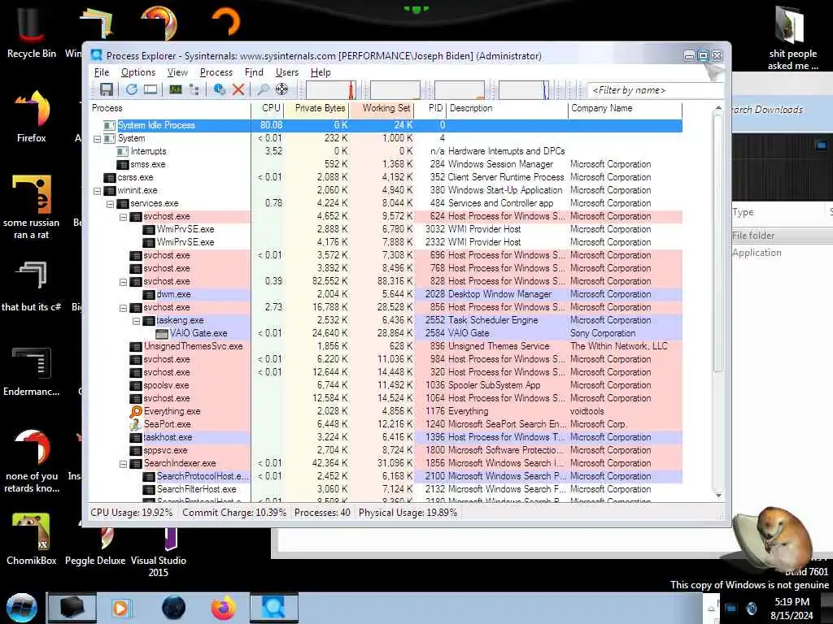833x624 pixels.
Task: Sort by the PID column header
Action: click(430, 108)
